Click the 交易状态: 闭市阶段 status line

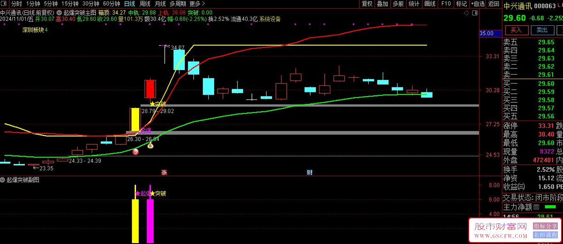pyautogui.click(x=533, y=198)
